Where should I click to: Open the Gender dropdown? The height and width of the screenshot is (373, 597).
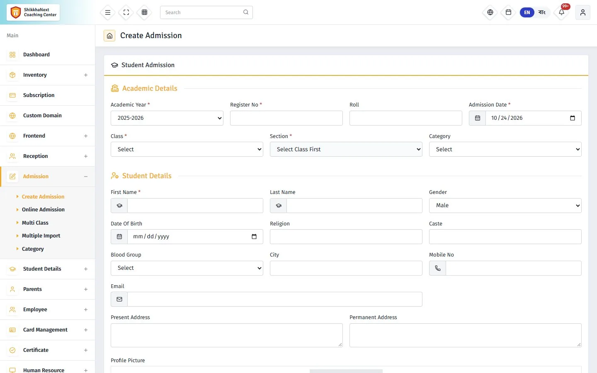coord(505,206)
